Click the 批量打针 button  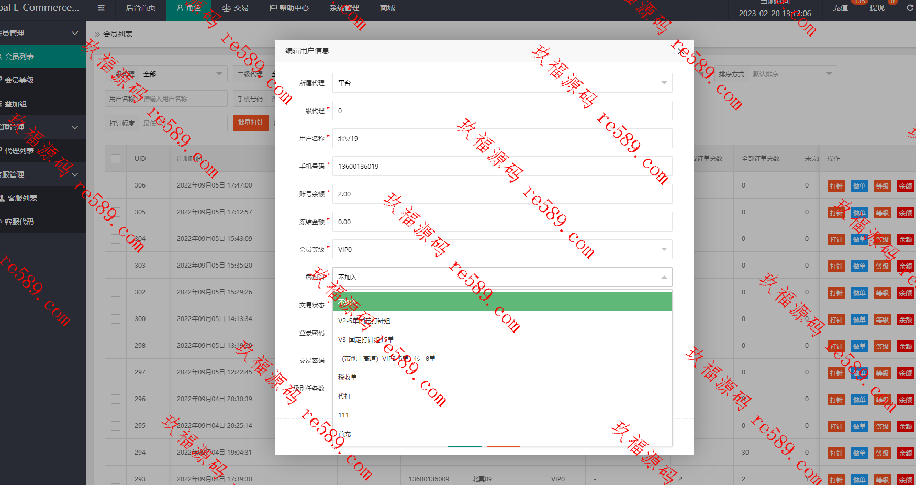click(x=251, y=123)
